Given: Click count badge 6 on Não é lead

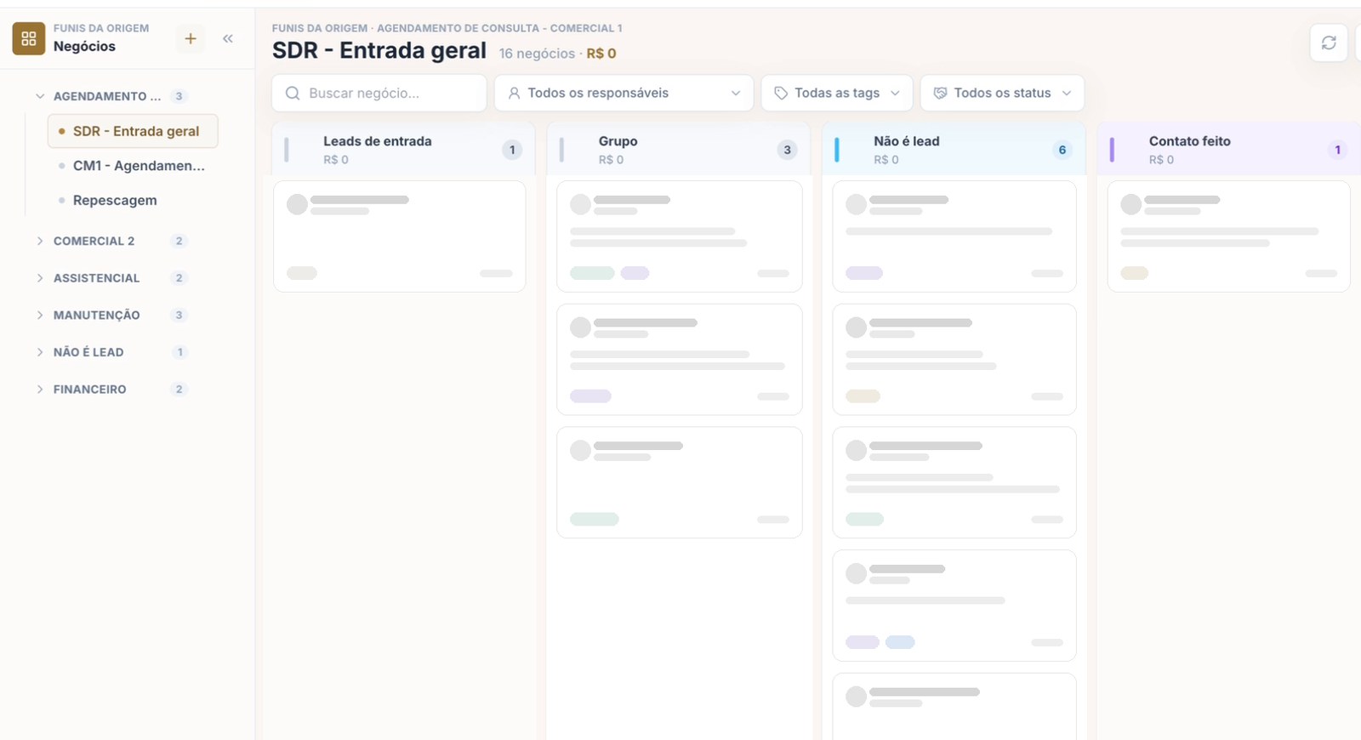Looking at the screenshot, I should [x=1062, y=150].
